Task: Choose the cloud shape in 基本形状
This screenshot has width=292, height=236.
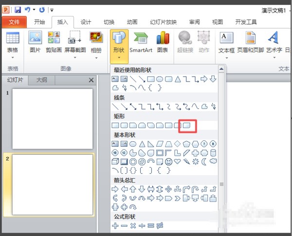Action: (x=213, y=161)
